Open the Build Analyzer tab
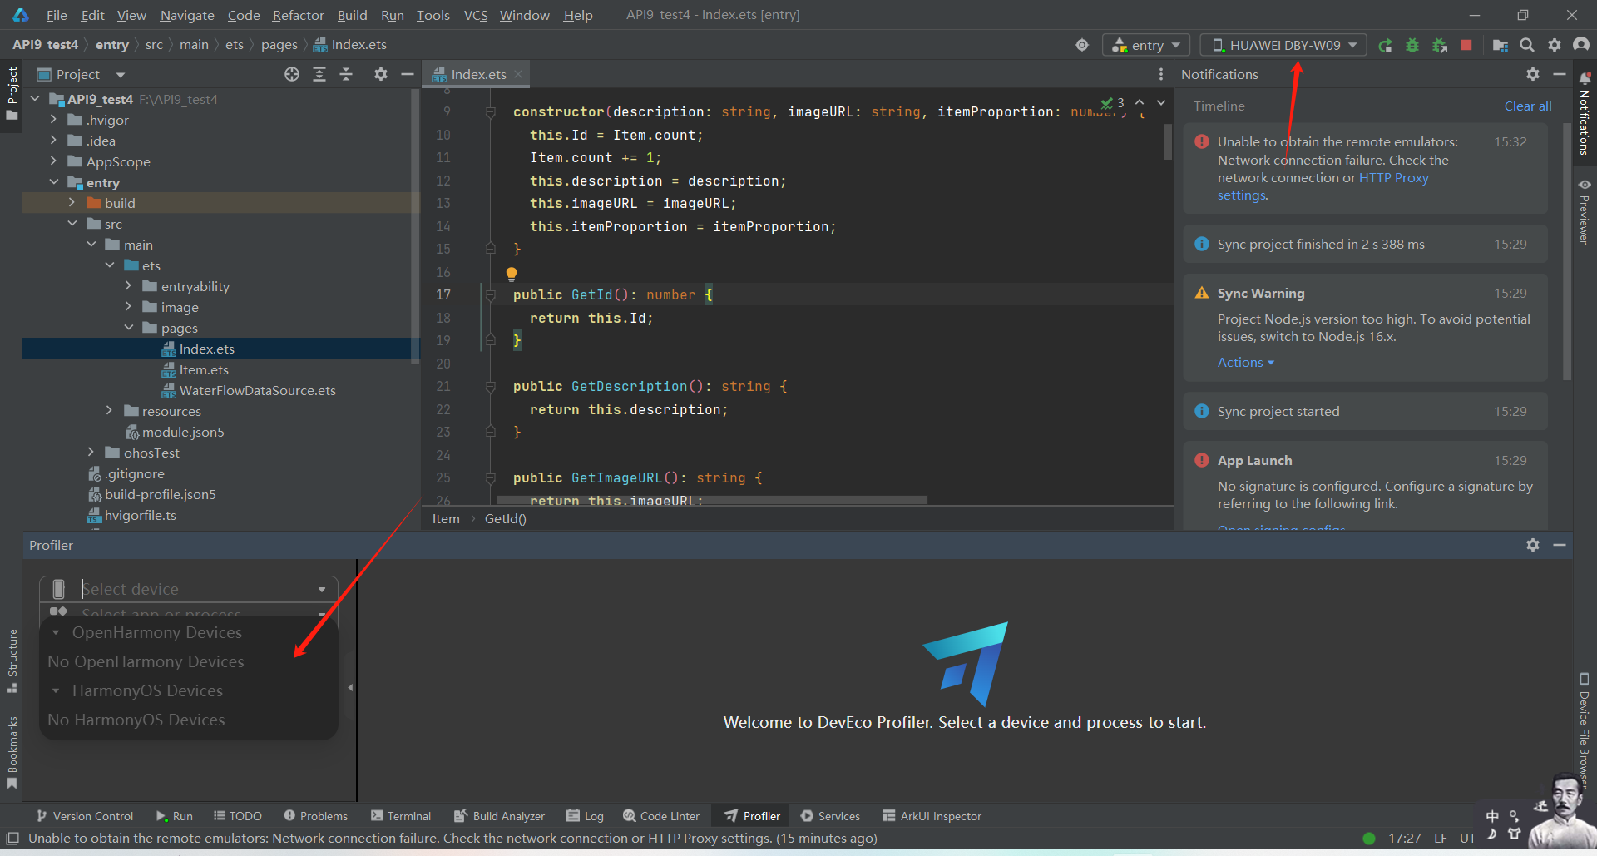 [x=499, y=816]
